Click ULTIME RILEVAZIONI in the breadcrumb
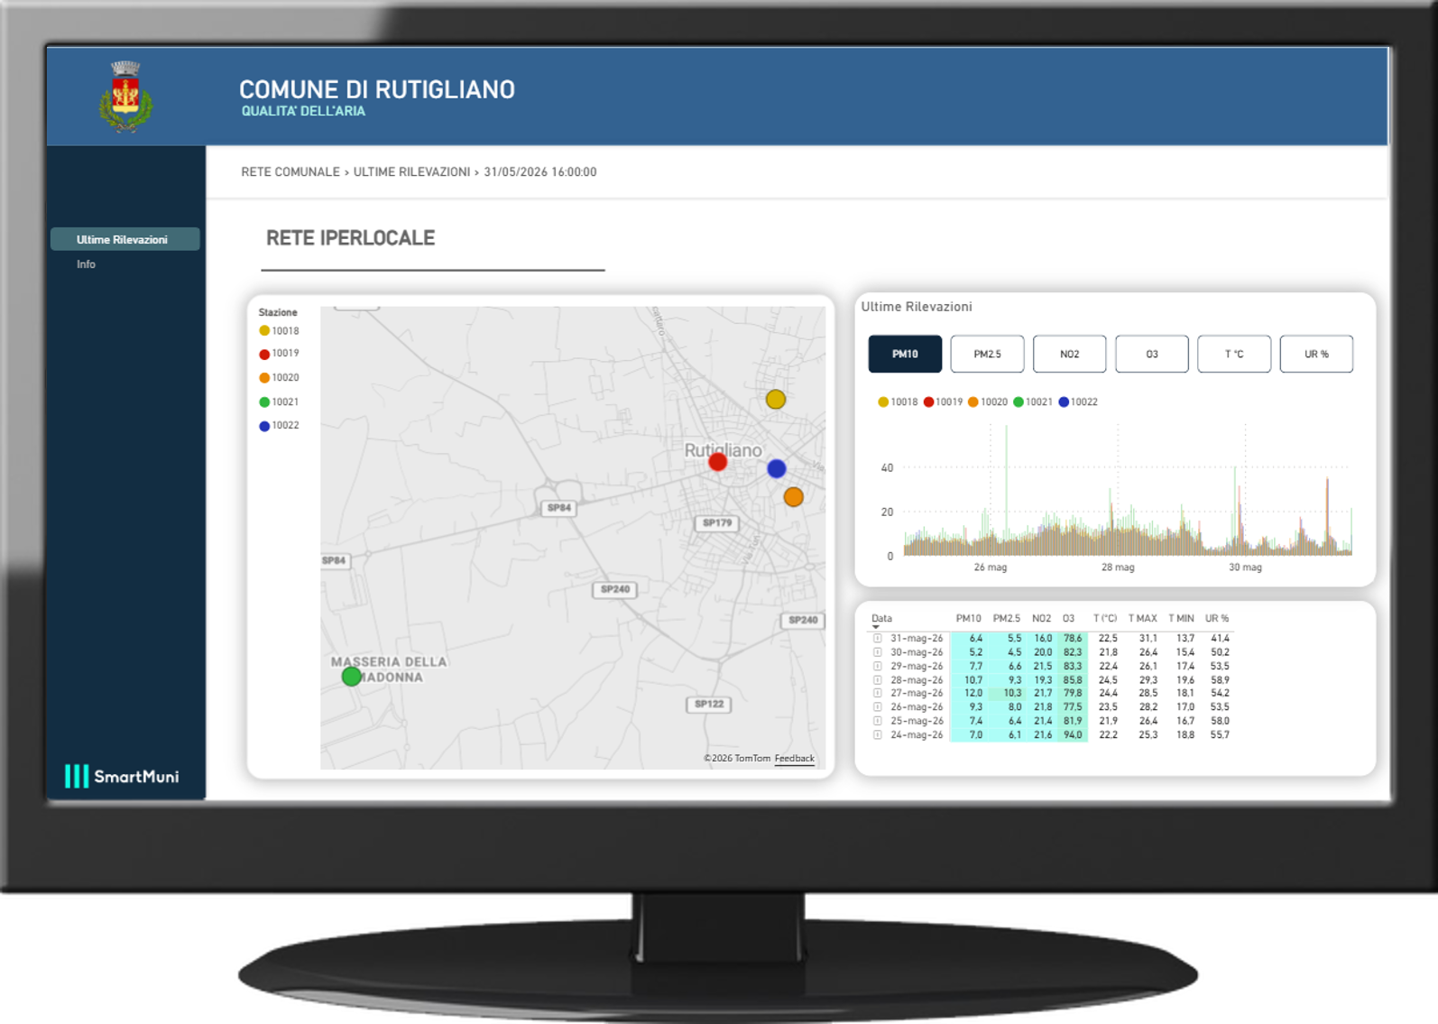Image resolution: width=1438 pixels, height=1024 pixels. pyautogui.click(x=411, y=172)
